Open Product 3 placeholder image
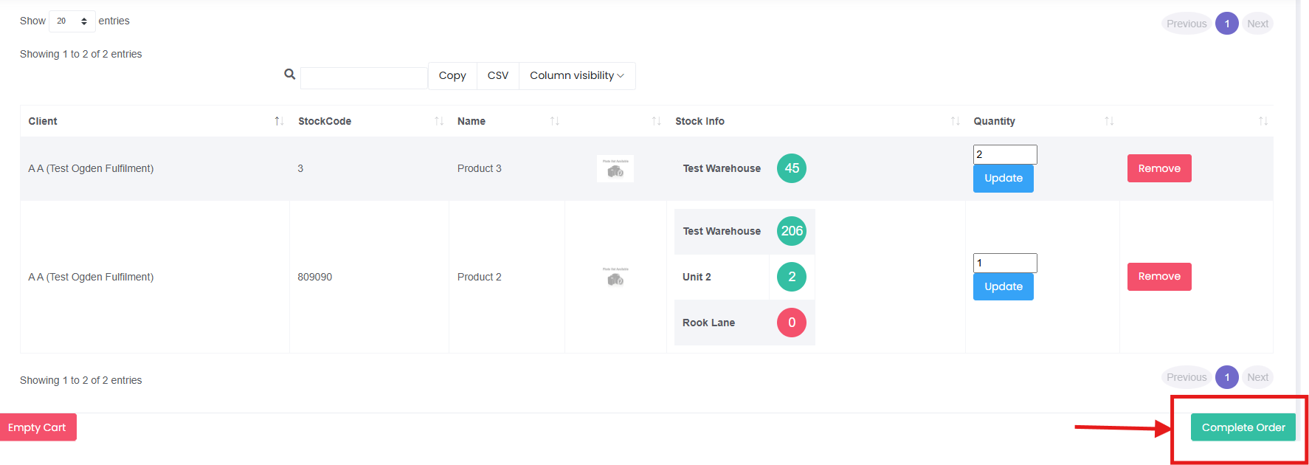Screen dimensions: 1309x465 pyautogui.click(x=615, y=169)
